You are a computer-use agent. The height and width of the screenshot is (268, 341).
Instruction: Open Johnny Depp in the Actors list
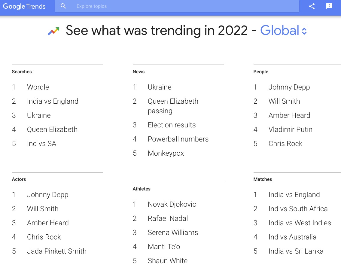tap(48, 194)
